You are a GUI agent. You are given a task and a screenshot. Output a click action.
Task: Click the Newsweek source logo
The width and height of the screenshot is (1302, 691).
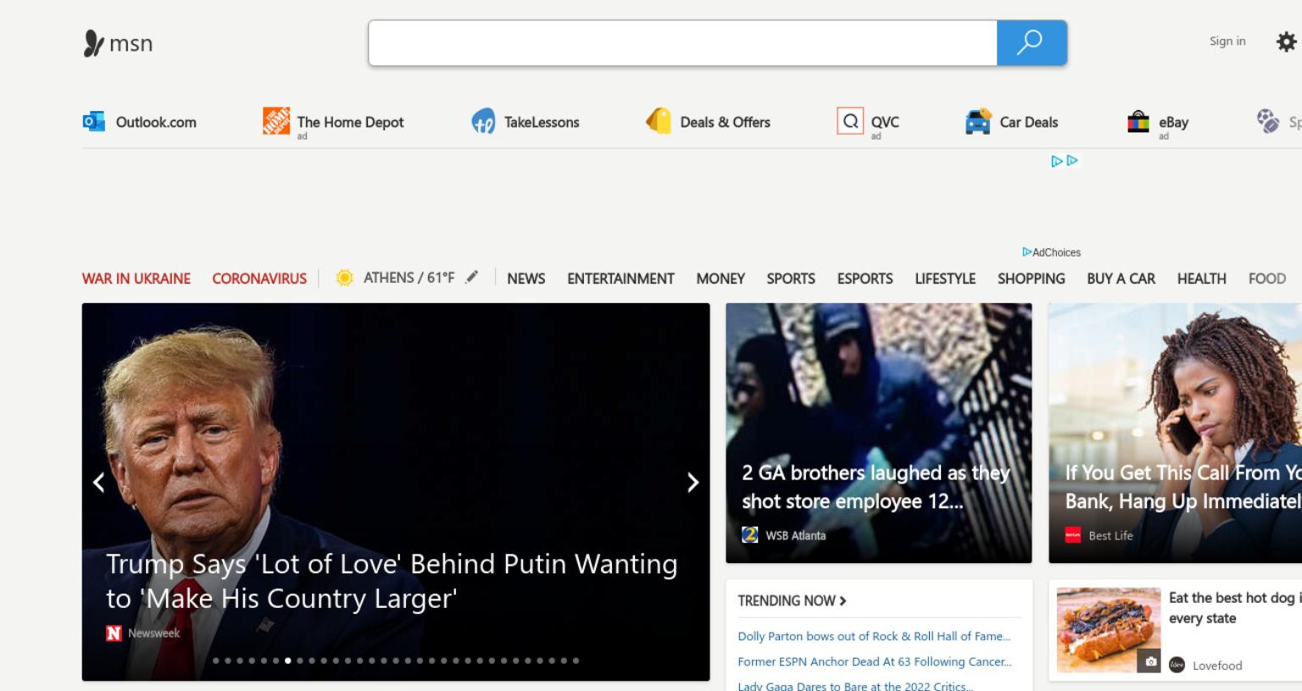(114, 633)
